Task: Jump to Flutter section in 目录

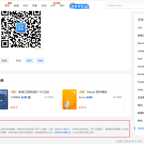Action: pos(141,82)
